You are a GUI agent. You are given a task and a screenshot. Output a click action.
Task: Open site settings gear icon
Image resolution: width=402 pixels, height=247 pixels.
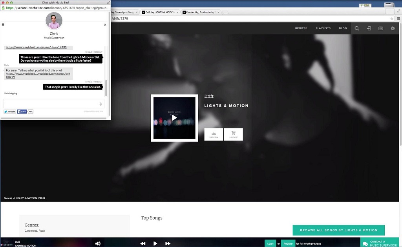pos(393,28)
